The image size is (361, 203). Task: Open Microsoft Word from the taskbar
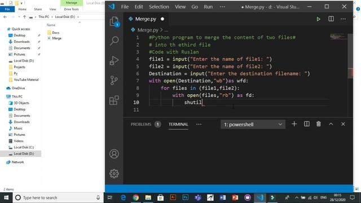[223, 198]
